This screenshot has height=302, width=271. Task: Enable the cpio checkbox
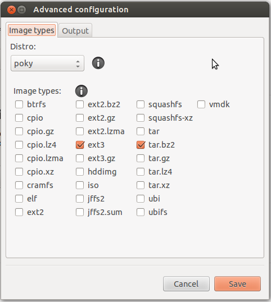coord(19,118)
